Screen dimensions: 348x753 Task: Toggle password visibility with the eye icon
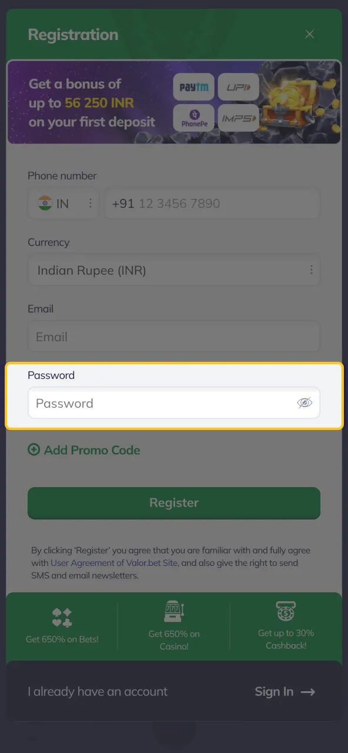click(304, 402)
